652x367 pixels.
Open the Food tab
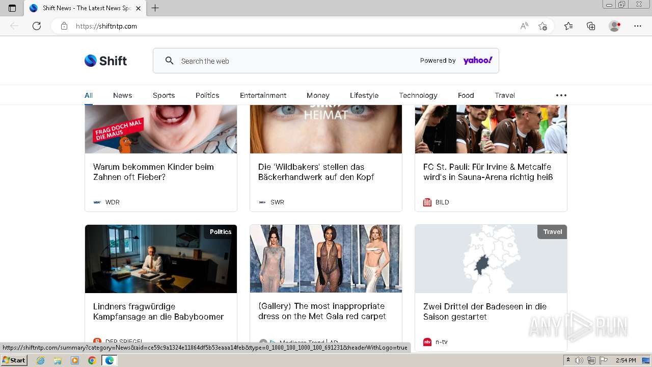click(x=466, y=95)
